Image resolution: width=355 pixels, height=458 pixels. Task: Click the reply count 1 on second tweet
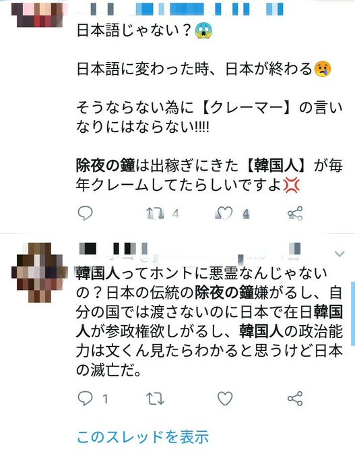pyautogui.click(x=105, y=399)
